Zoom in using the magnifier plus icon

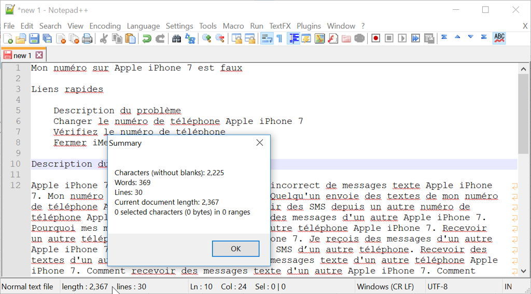(x=206, y=38)
